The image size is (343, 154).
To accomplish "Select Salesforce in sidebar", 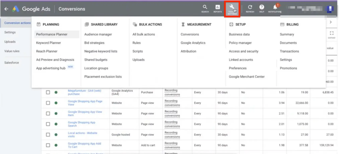I will [12, 62].
